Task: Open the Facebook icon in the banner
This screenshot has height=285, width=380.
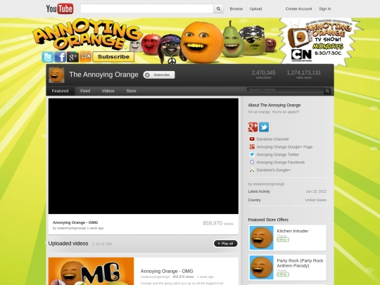Action: (60, 57)
